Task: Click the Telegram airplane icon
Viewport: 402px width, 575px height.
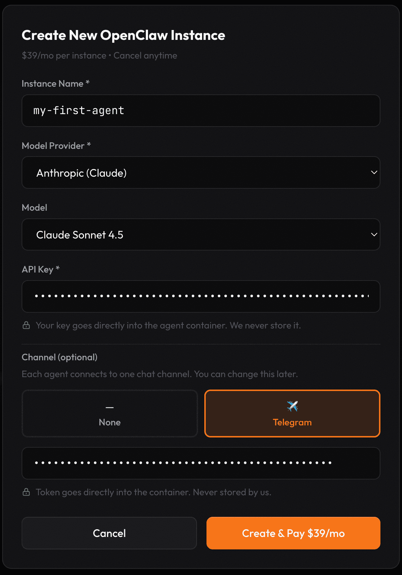Action: point(292,405)
